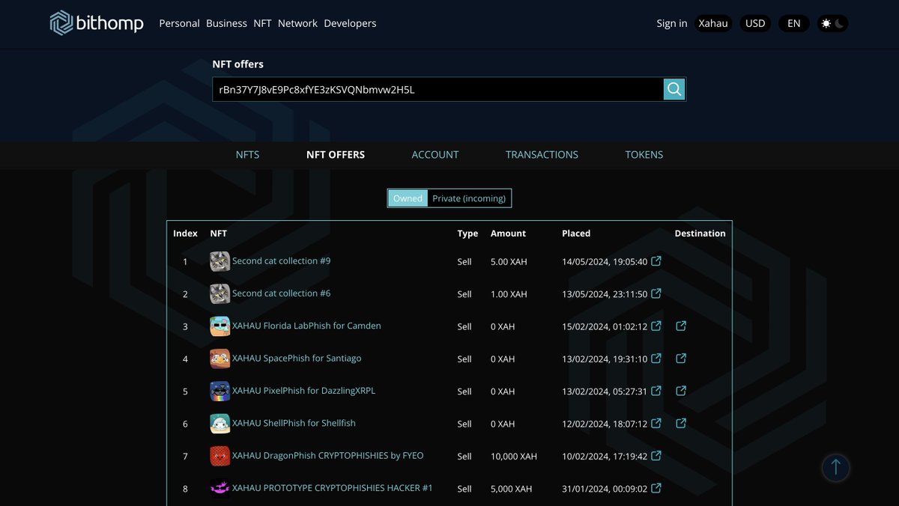Open the Xahau network selector
This screenshot has width=899, height=506.
(x=713, y=23)
